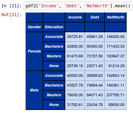Click the NetWorth column header
This screenshot has width=133, height=113.
click(115, 17)
